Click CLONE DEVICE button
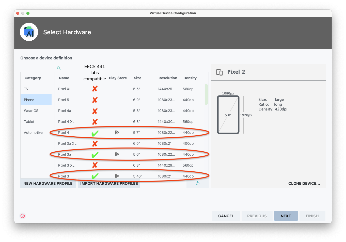The image size is (346, 242). 304,183
